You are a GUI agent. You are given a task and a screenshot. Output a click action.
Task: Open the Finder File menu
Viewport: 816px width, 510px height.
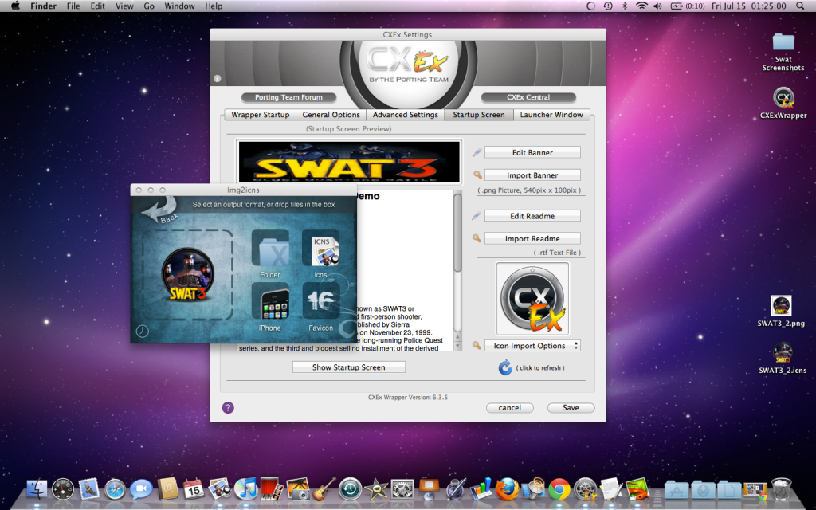[x=73, y=6]
